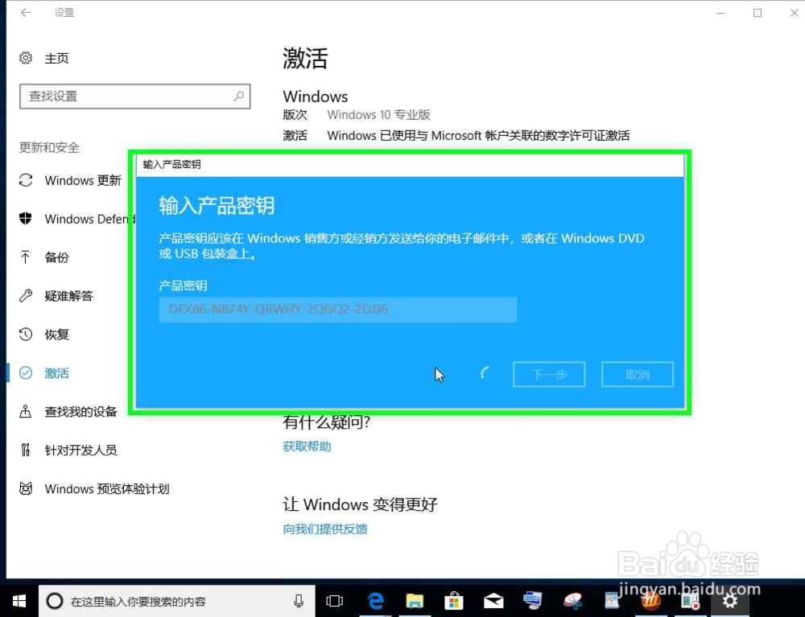Open the 获取帮助 Get help link

[x=307, y=446]
